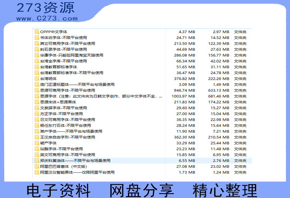Select the folder icon beside 杨任东竹石体-不限平台使用

[37, 125]
